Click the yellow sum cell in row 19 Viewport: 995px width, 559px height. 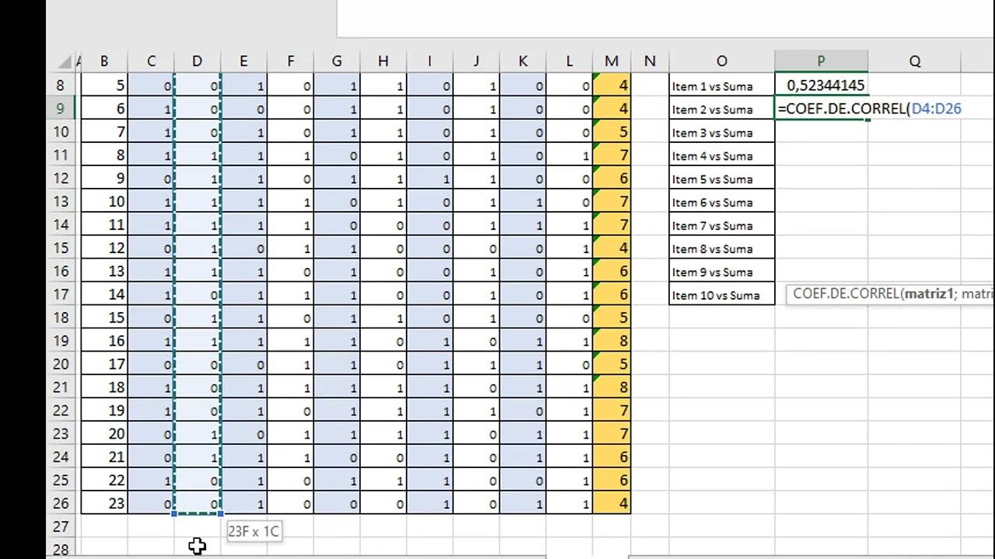(x=612, y=341)
